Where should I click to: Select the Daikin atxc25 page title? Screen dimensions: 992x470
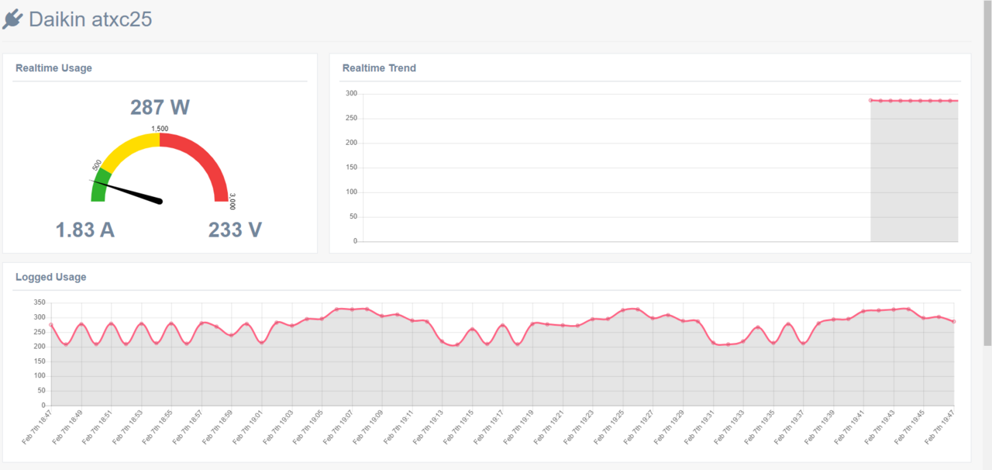(90, 19)
